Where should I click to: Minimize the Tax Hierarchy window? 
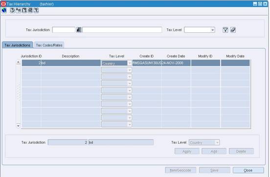coord(255,4)
